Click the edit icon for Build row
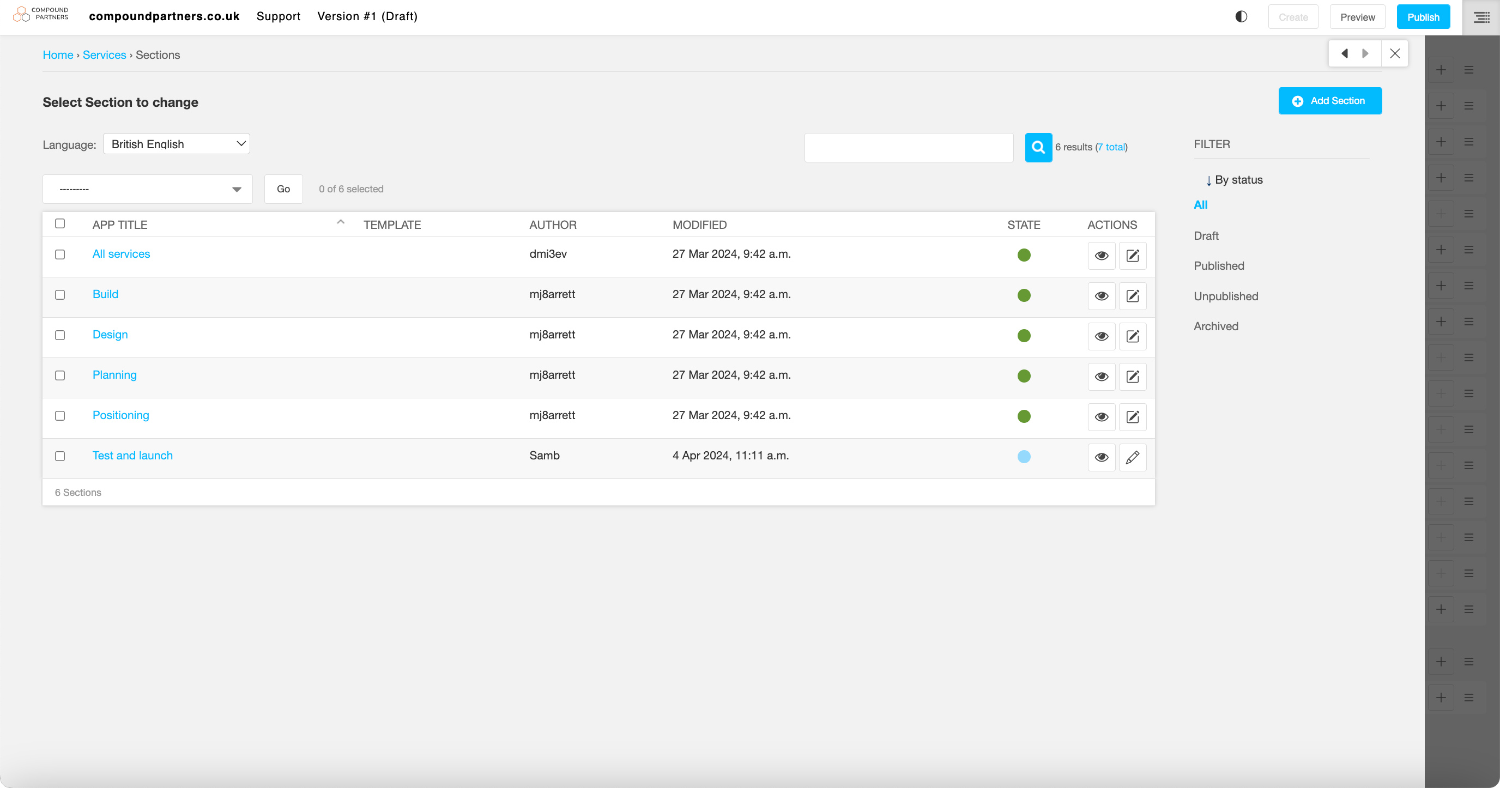 (1132, 296)
